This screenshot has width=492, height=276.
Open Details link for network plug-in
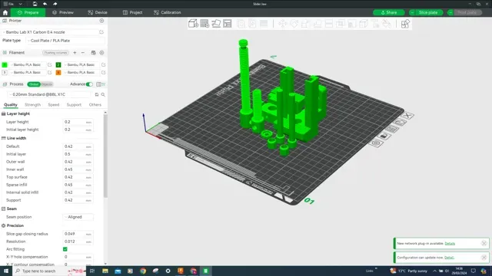450,244
